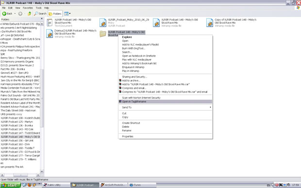Toggle the Folders pane button
The image size is (301, 188).
(55, 14)
